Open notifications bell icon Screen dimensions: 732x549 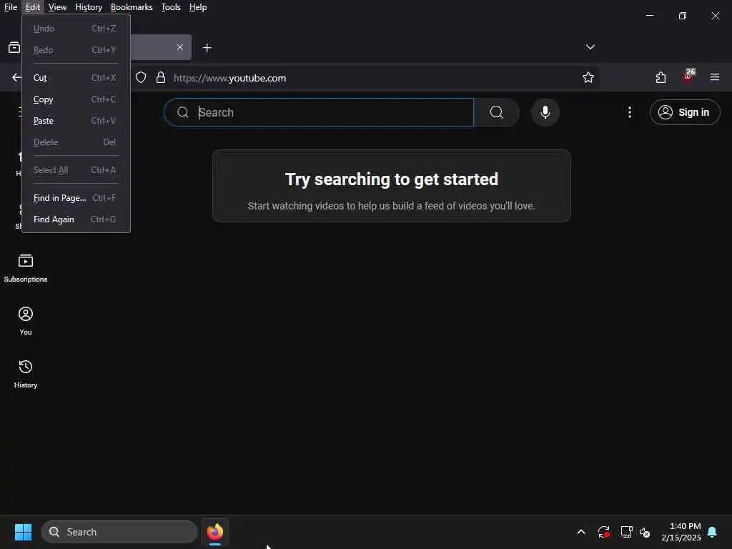[x=713, y=532]
